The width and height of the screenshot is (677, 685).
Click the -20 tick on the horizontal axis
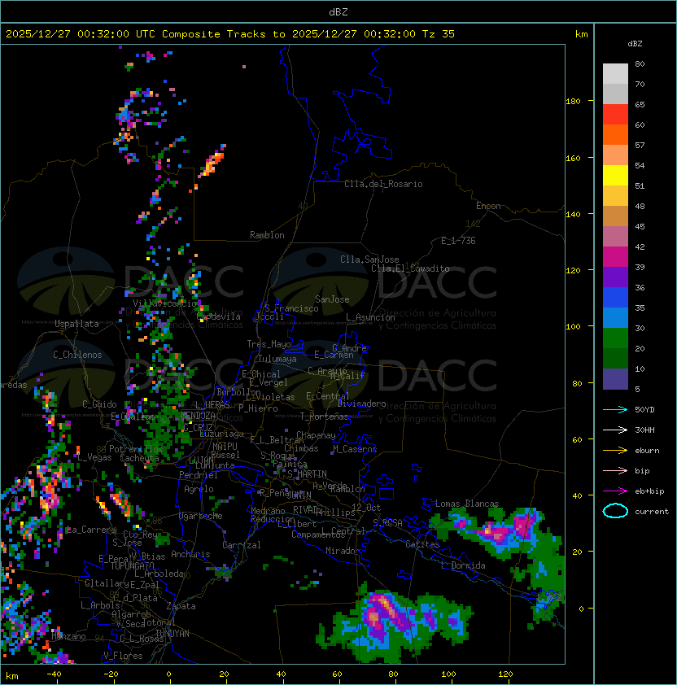pos(111,674)
